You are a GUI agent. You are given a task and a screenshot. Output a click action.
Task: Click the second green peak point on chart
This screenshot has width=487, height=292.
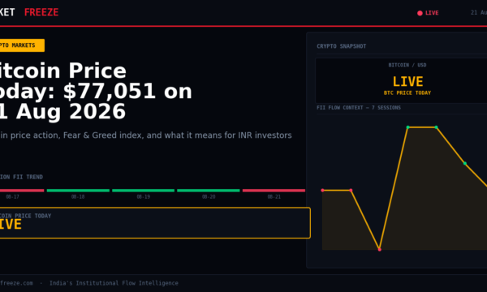click(x=437, y=127)
